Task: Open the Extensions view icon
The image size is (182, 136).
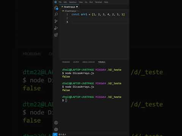Action: pos(56,35)
